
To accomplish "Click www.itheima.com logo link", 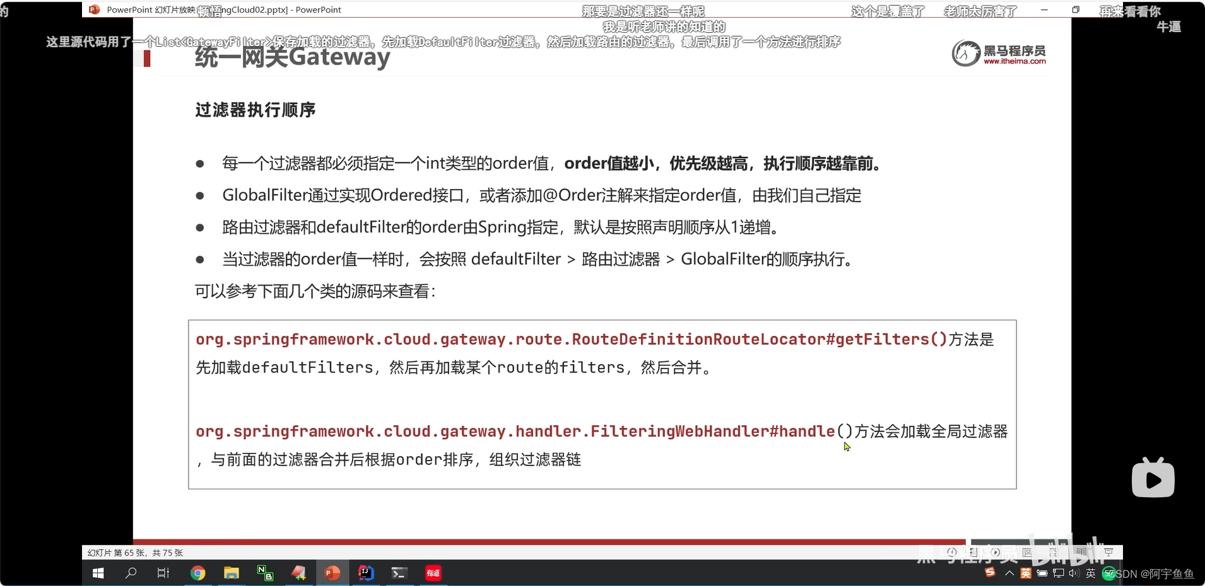I will click(x=1014, y=61).
